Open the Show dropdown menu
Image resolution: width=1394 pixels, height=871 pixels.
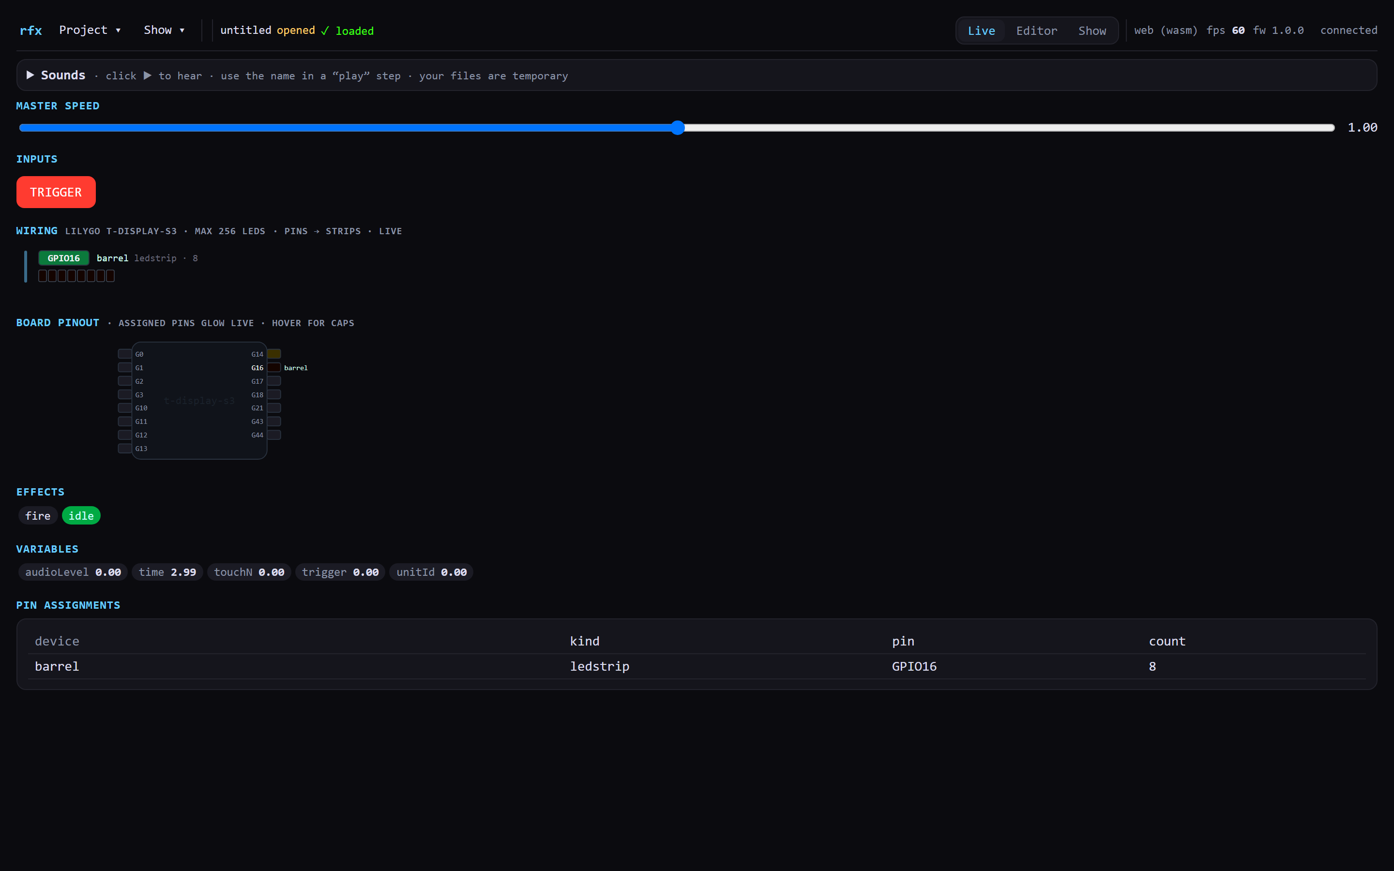[164, 30]
